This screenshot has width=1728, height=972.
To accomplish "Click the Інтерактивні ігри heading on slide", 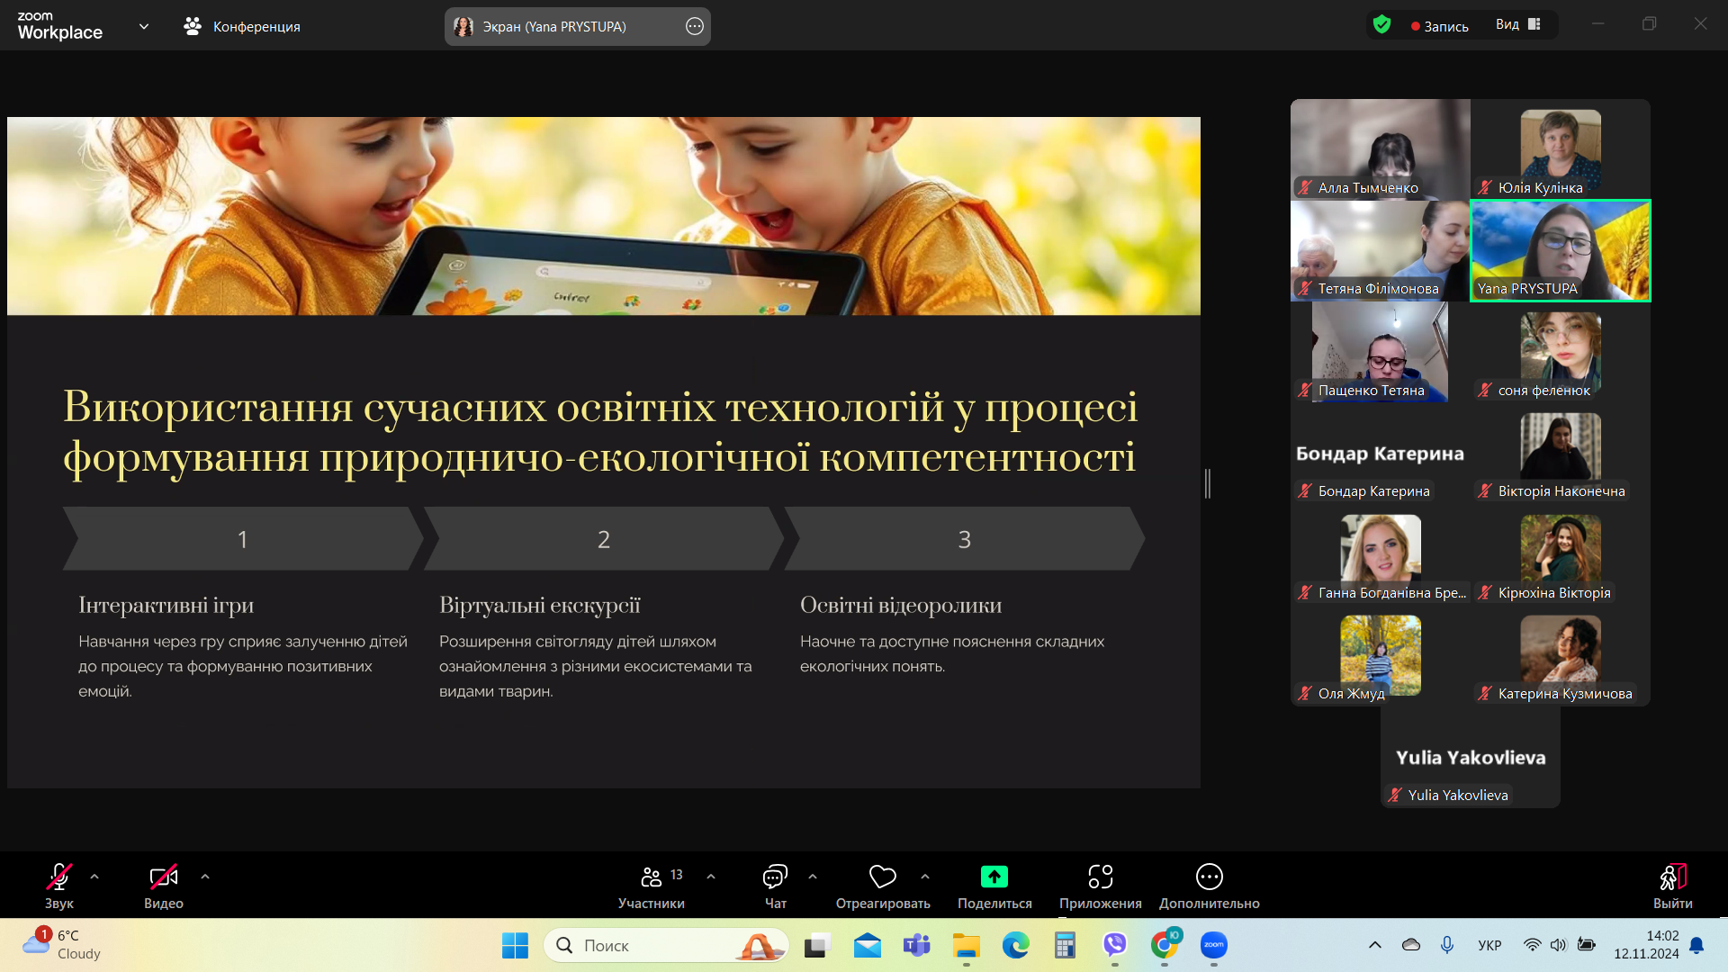I will (x=166, y=605).
